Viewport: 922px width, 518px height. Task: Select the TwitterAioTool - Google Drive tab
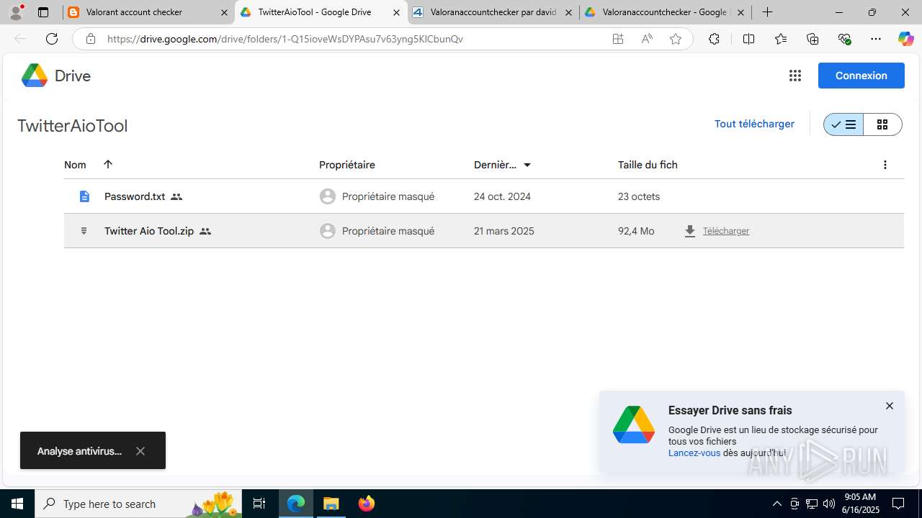321,12
